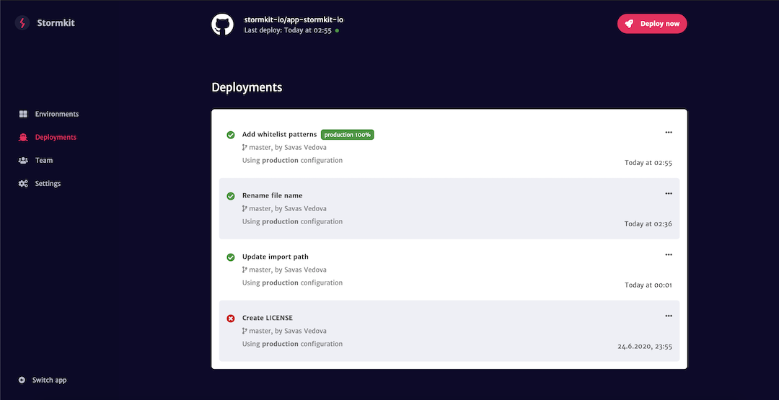Click branch icon under Create LICENSE

coord(245,331)
